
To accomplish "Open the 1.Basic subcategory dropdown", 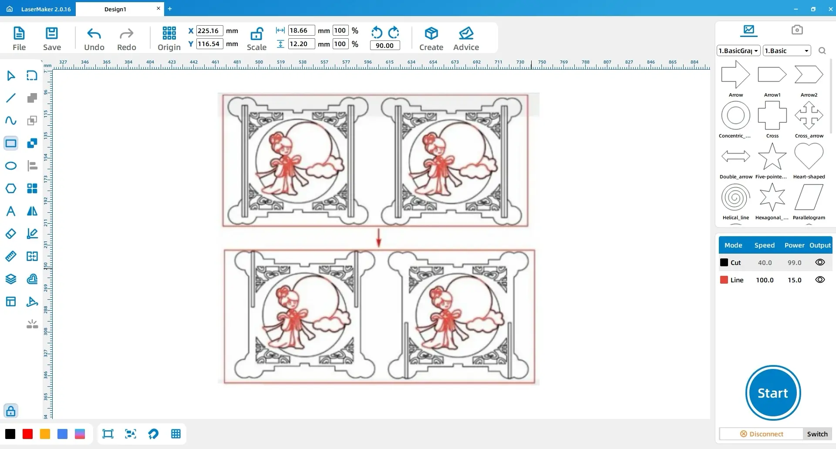I will pos(787,50).
